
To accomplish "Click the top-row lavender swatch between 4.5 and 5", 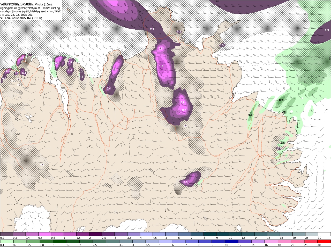I will coord(159,234).
